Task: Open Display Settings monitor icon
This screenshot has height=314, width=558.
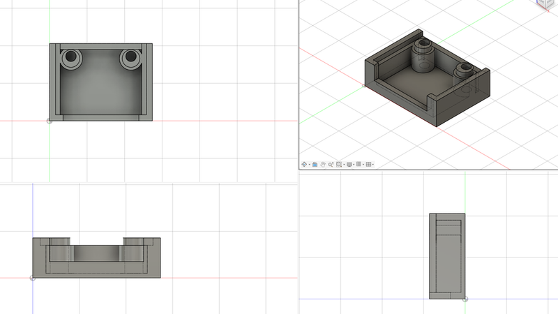Action: click(349, 164)
